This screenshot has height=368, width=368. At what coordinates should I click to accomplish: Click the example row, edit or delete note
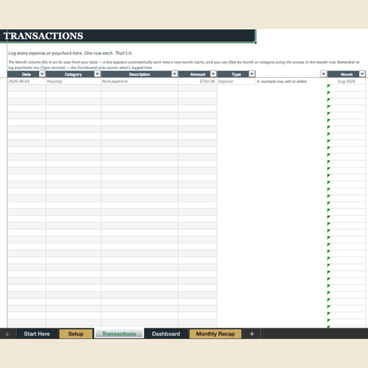point(282,81)
